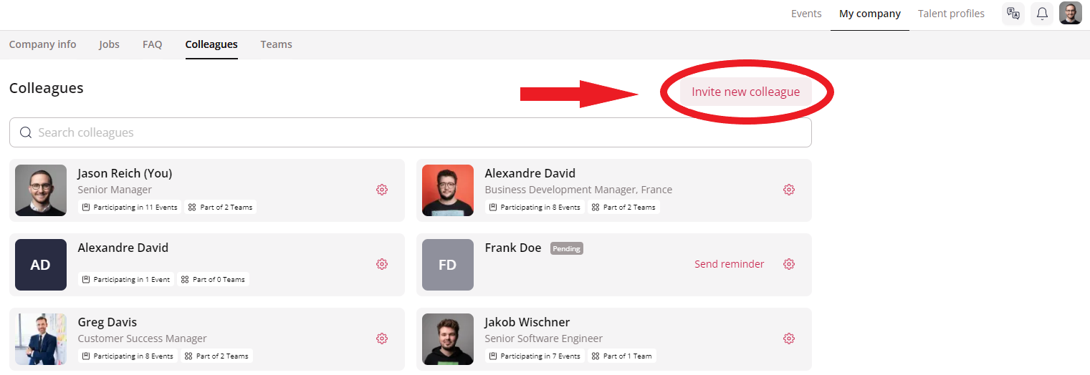Viewport: 1090px width, 375px height.
Task: Open Events in top navigation
Action: coord(806,14)
